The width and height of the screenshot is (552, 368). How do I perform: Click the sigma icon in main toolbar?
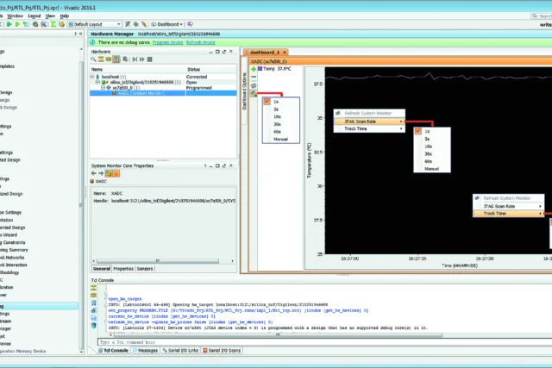pos(53,24)
